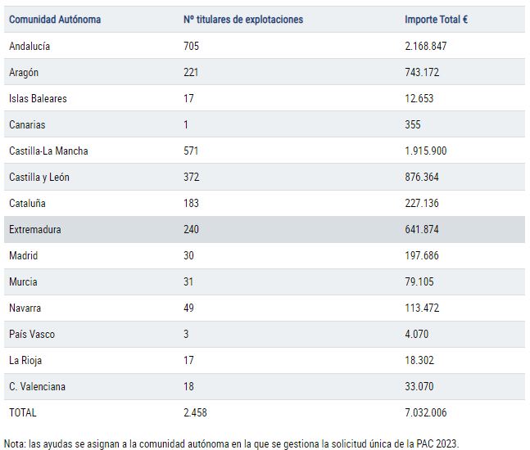Click the TOTAL amount 7.032.006
The image size is (530, 450).
tap(426, 412)
